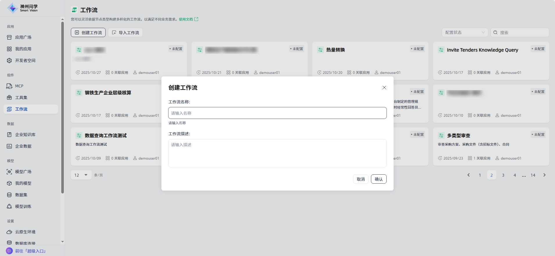Go to next page using right chevron
The height and width of the screenshot is (256, 555).
pyautogui.click(x=544, y=175)
